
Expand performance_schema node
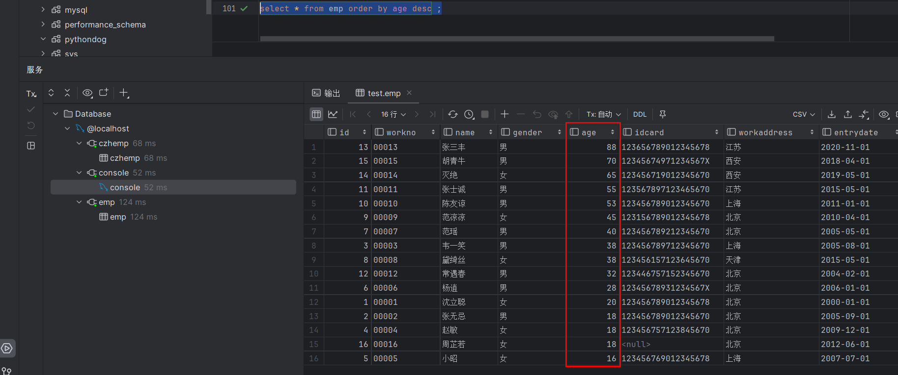[43, 24]
